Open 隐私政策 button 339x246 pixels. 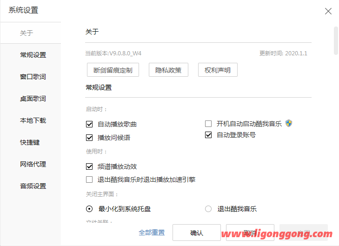(168, 70)
